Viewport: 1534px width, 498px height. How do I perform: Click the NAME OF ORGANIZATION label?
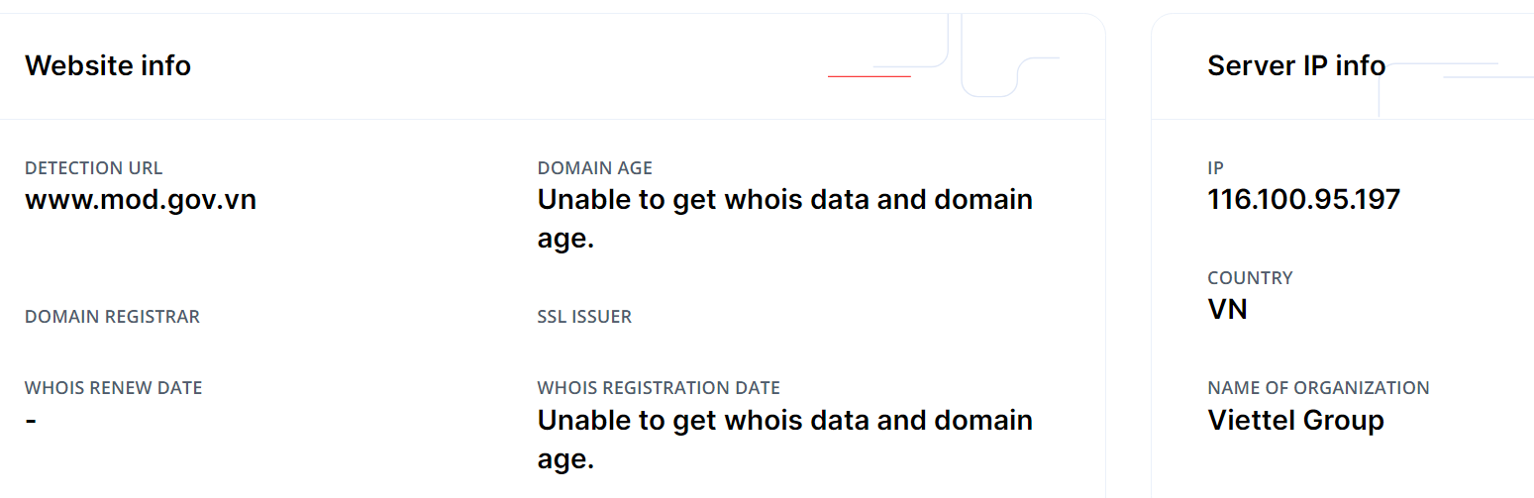pyautogui.click(x=1318, y=388)
